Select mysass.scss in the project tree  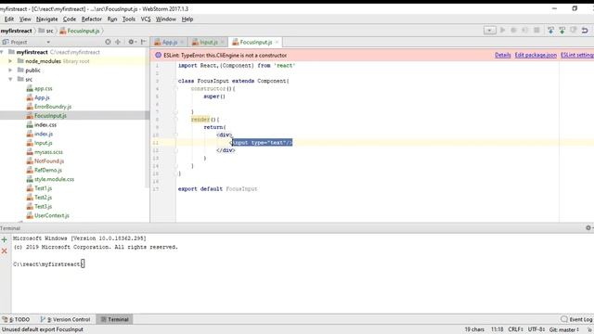pyautogui.click(x=48, y=152)
